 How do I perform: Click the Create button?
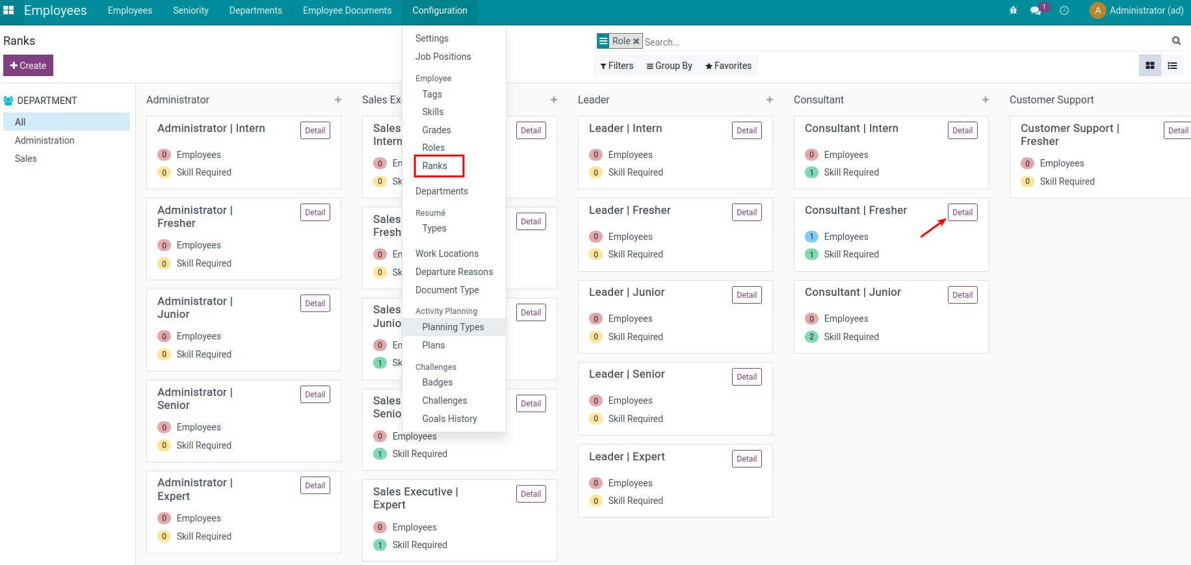coord(28,66)
